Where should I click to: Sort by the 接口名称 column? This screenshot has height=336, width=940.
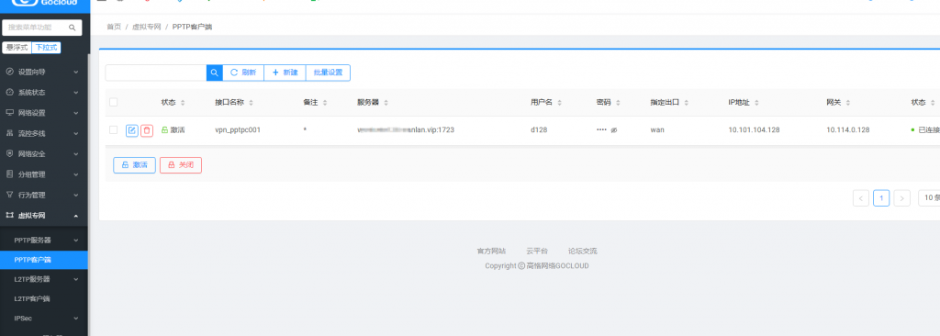click(x=252, y=103)
